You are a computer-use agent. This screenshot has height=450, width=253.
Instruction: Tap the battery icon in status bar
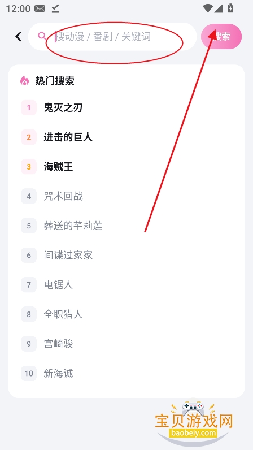230,8
